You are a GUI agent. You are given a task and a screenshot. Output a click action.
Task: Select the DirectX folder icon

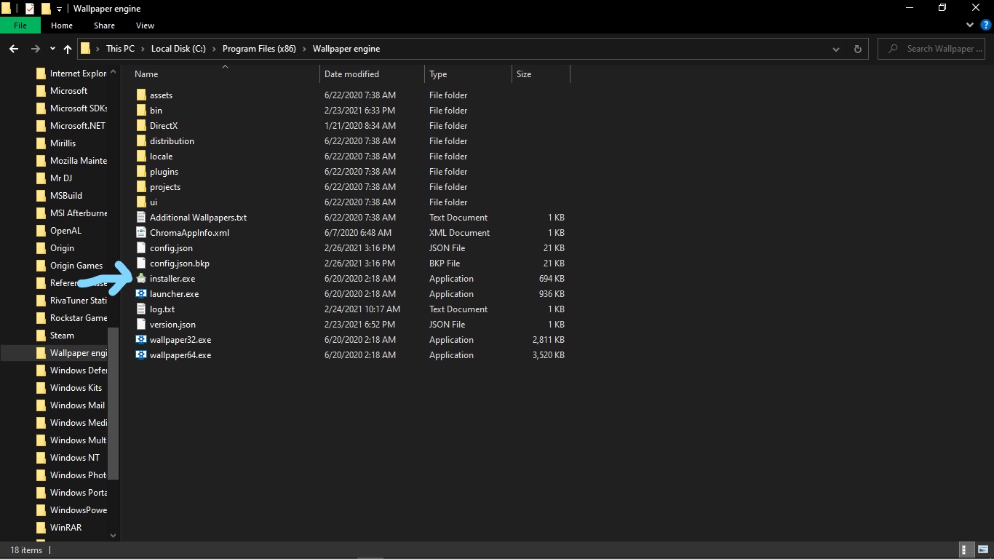click(141, 126)
